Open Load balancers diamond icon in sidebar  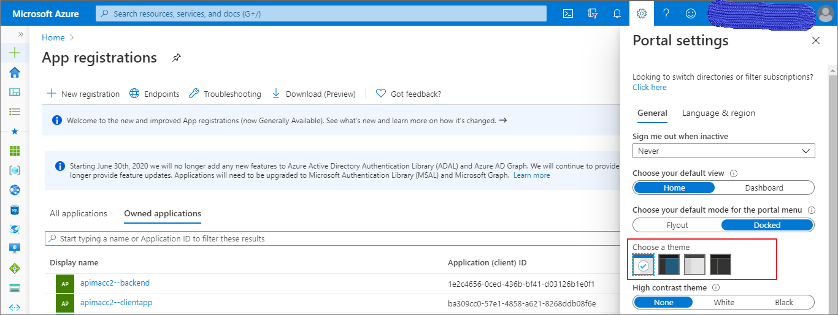coord(15,268)
